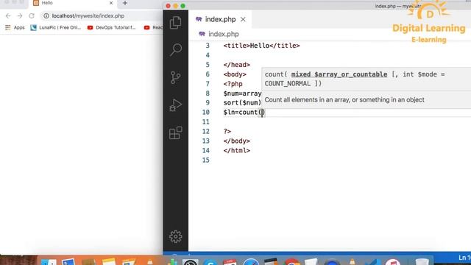471x265 pixels.
Task: Place cursor on the </body> line
Action: pos(237,141)
